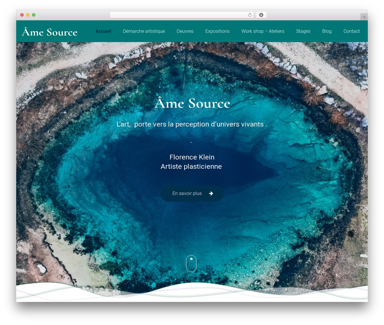Screen dimensions: 384x325
Task: Open the browser downloads icon
Action: [261, 15]
